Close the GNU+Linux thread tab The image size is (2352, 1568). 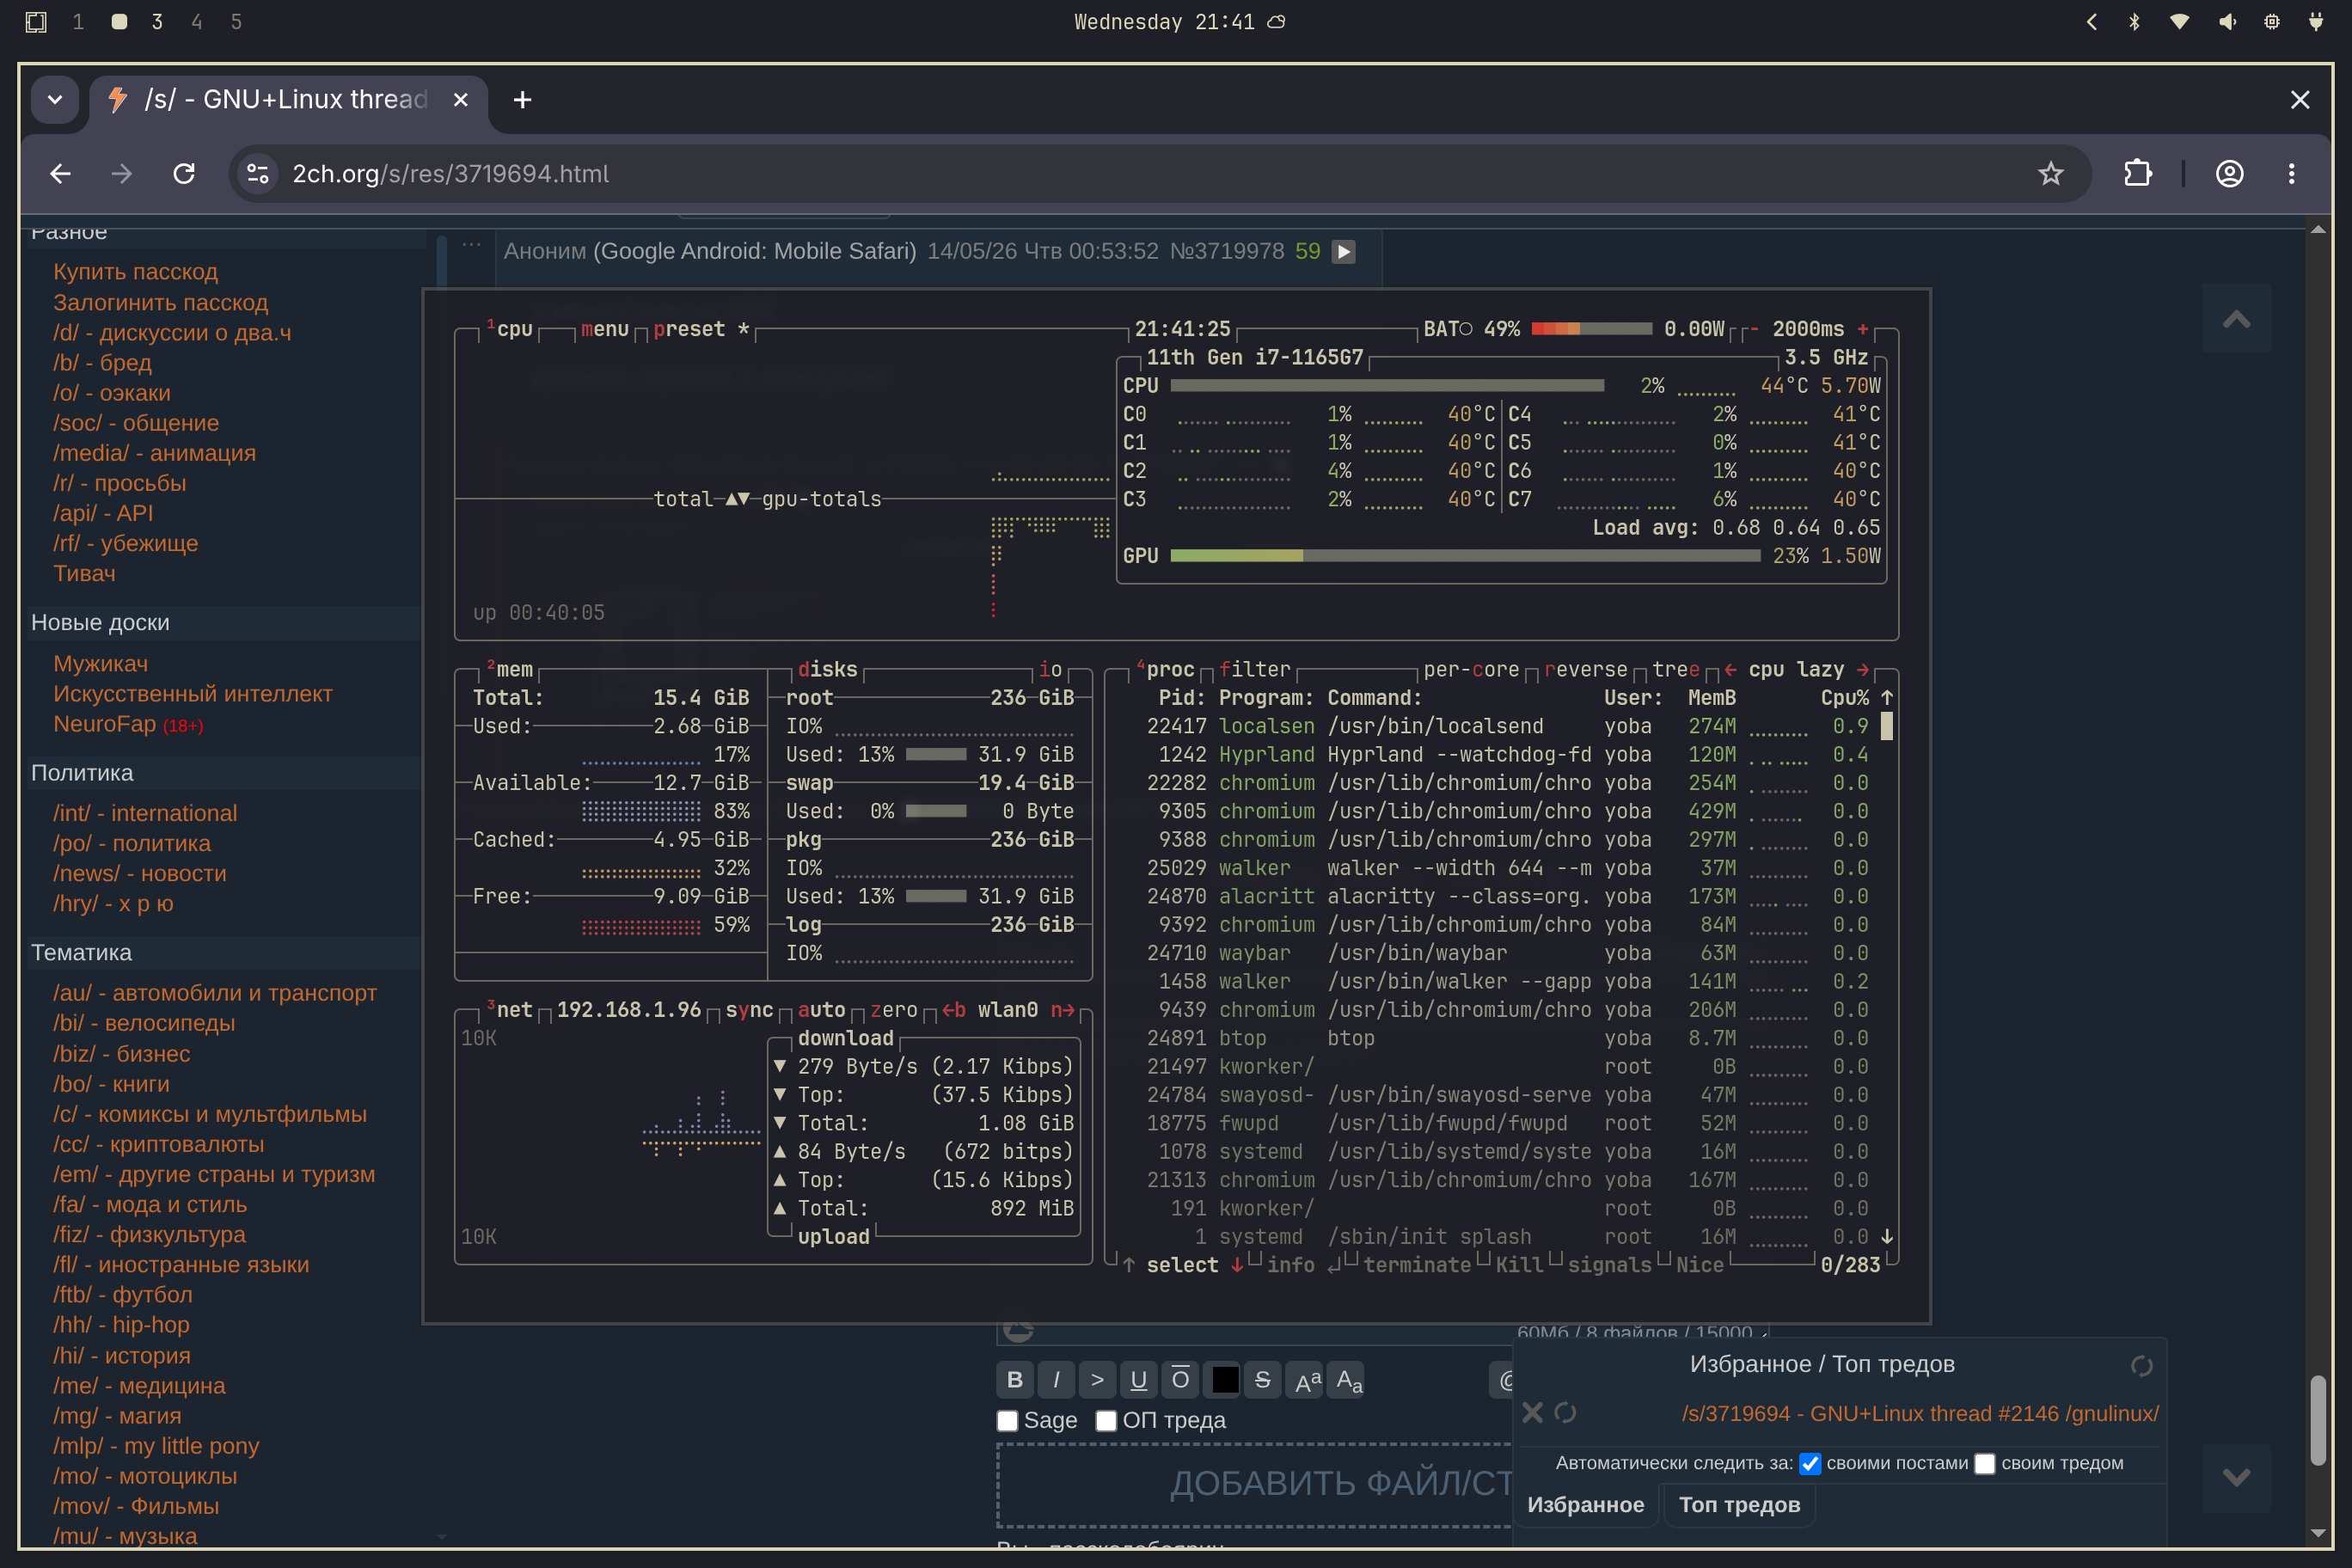click(460, 100)
